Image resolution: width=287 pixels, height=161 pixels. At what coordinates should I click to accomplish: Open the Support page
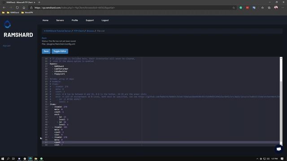pos(90,20)
